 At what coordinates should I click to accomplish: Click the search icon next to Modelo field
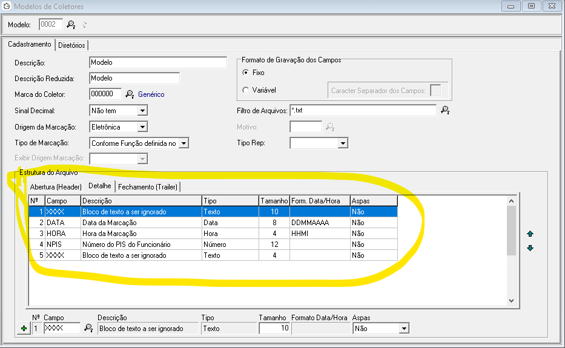pyautogui.click(x=71, y=25)
